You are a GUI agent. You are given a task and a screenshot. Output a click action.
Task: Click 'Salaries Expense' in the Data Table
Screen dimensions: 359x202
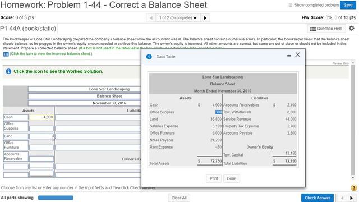(x=164, y=126)
